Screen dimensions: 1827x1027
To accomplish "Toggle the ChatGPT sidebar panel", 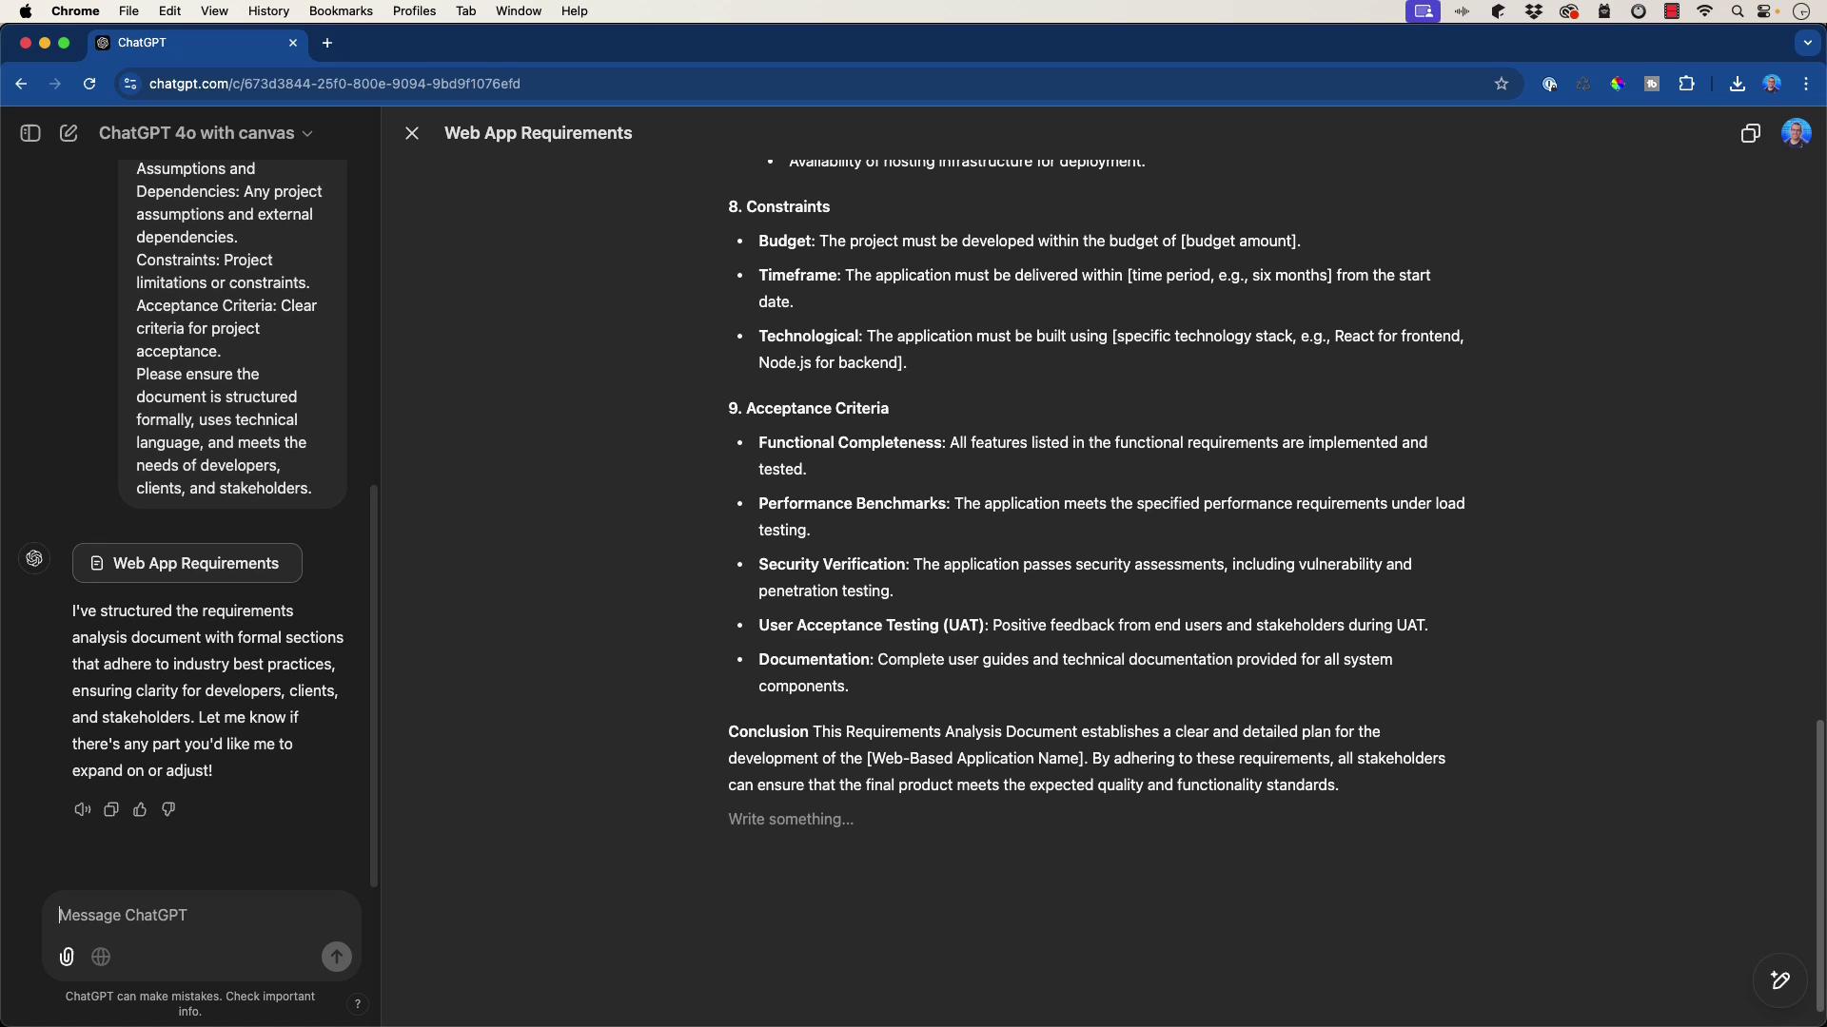I will pyautogui.click(x=30, y=134).
